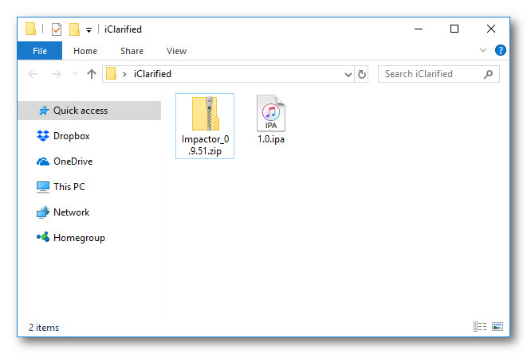Select the 1.0.ipa file
The width and height of the screenshot is (527, 354).
(x=271, y=119)
